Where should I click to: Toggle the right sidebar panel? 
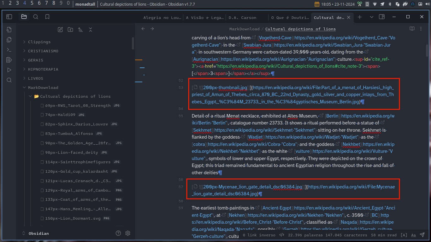(x=382, y=17)
